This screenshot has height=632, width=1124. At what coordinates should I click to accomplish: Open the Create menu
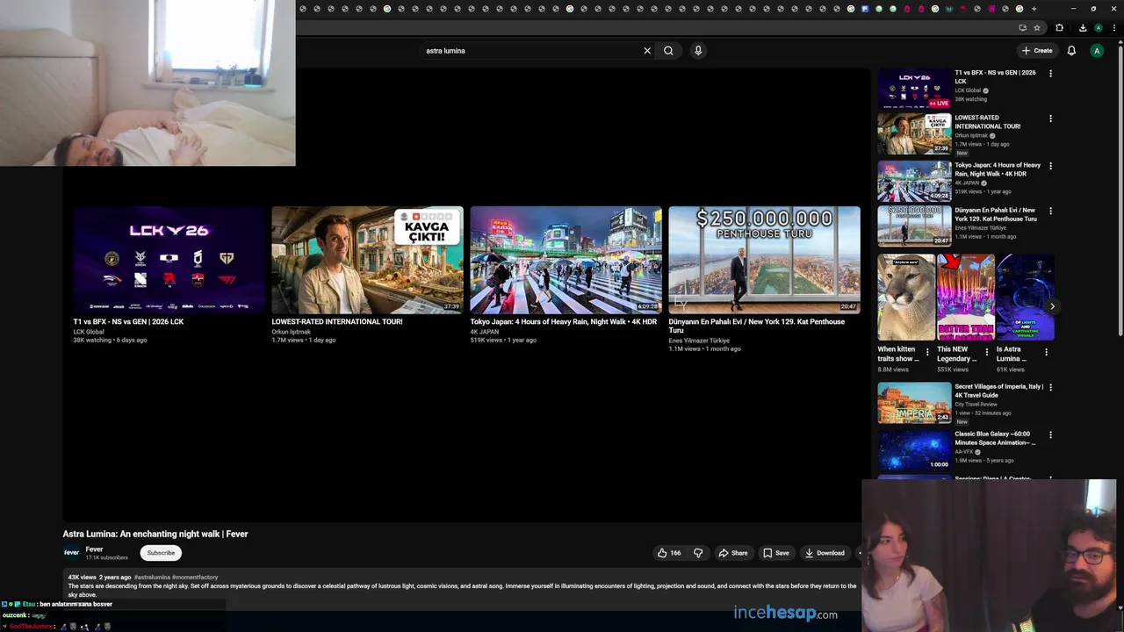[x=1036, y=51]
